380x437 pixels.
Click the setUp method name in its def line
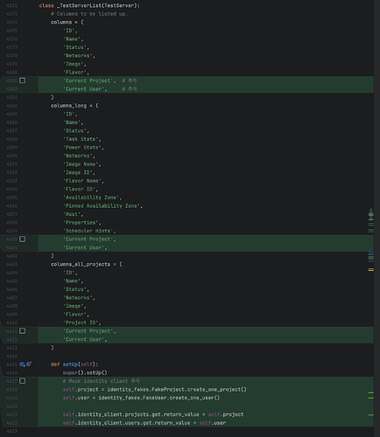tap(70, 364)
